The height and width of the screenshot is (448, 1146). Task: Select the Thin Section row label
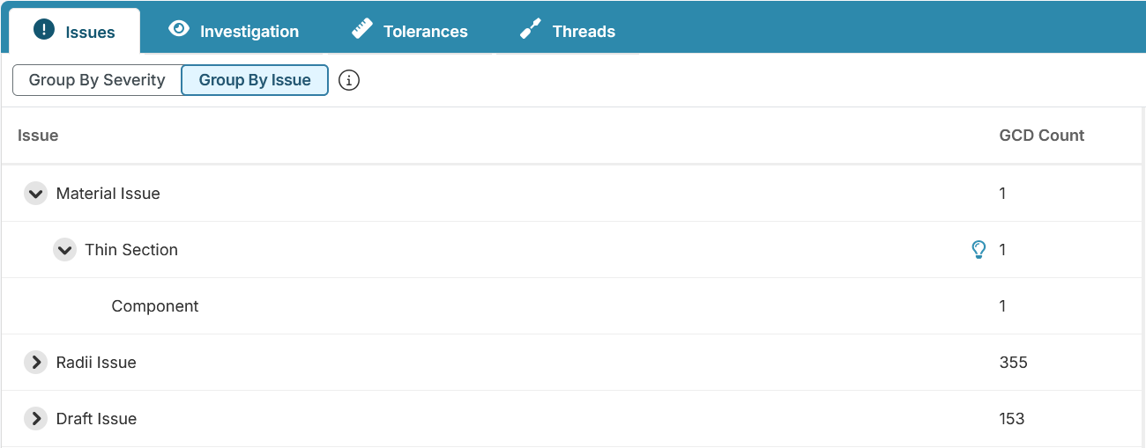(x=131, y=250)
